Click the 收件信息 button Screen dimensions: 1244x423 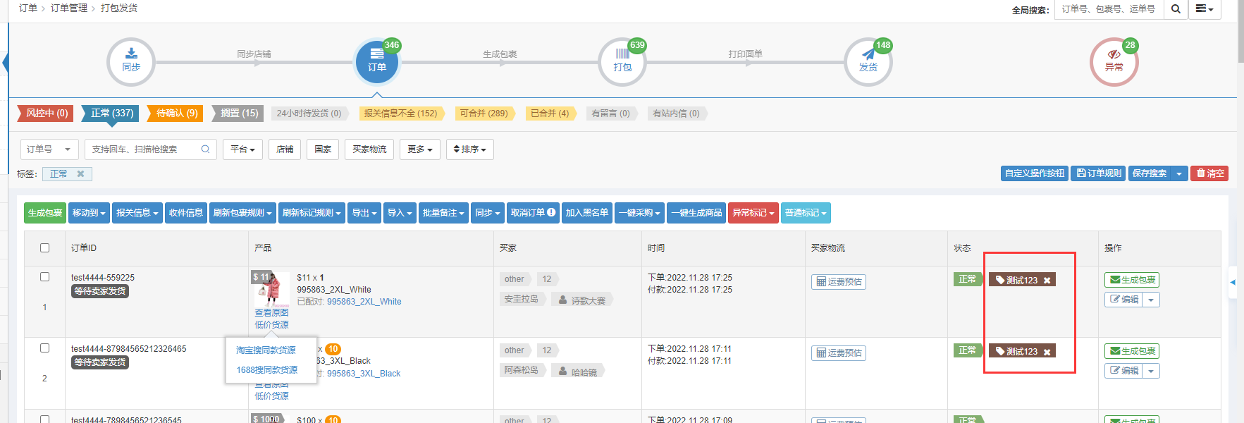click(186, 213)
